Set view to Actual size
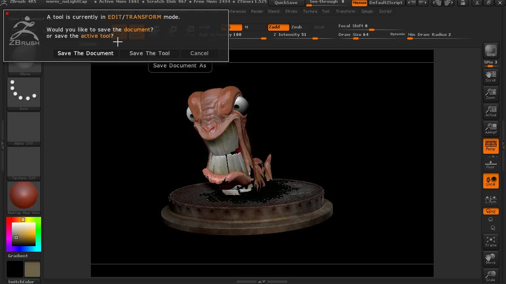Viewport: 506px width, 284px height. (x=491, y=111)
